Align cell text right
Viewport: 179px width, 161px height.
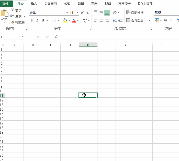click(x=107, y=20)
